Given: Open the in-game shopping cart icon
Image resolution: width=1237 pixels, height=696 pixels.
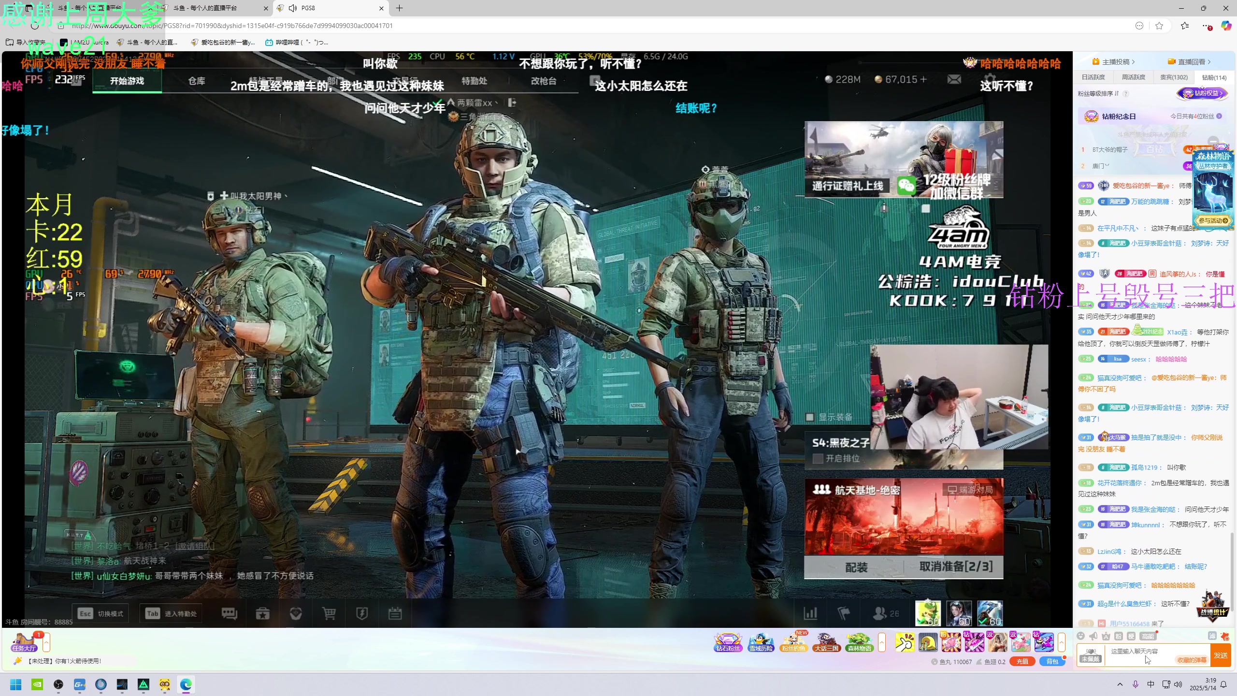Looking at the screenshot, I should 329,613.
